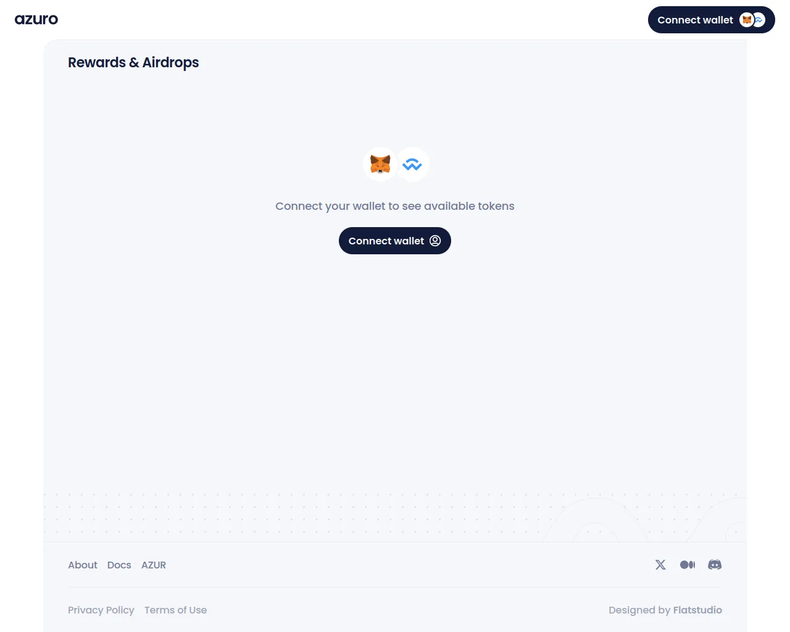
Task: Click the large WalletConnect icon
Action: coord(412,164)
